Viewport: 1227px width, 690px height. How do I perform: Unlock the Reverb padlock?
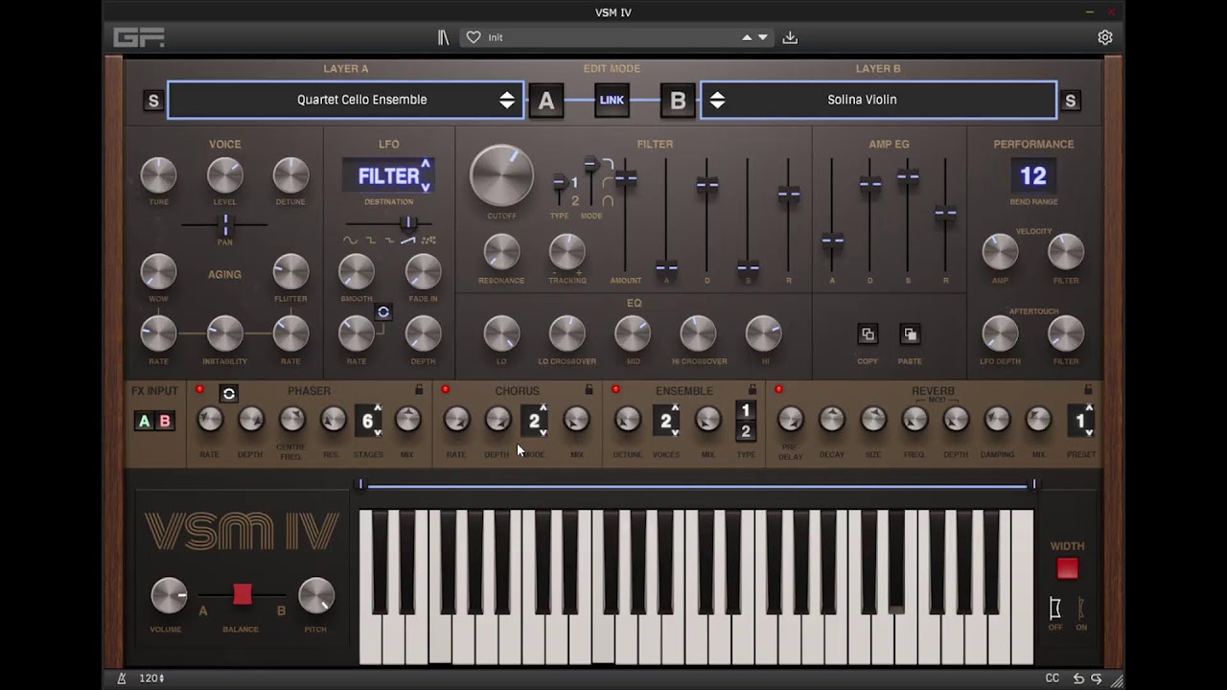1088,390
